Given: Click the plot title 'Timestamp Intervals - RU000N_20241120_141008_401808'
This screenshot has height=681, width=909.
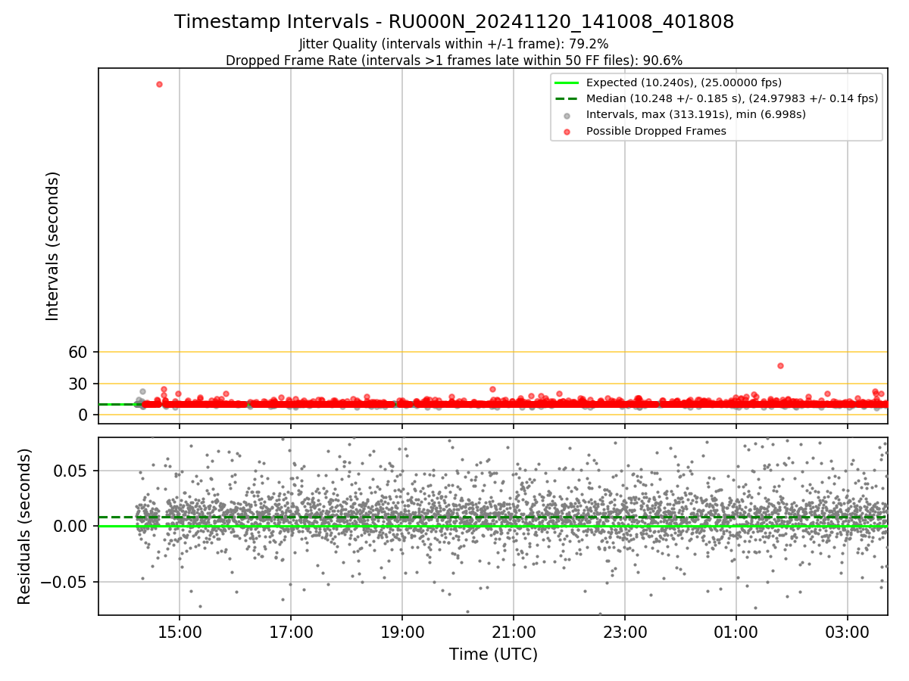Looking at the screenshot, I should pyautogui.click(x=454, y=22).
